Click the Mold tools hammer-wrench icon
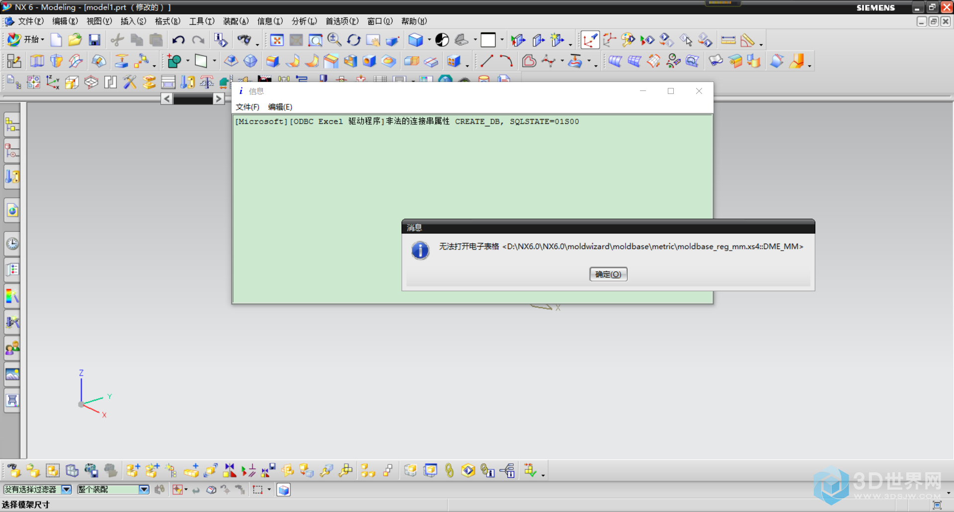This screenshot has height=512, width=954. coord(130,82)
